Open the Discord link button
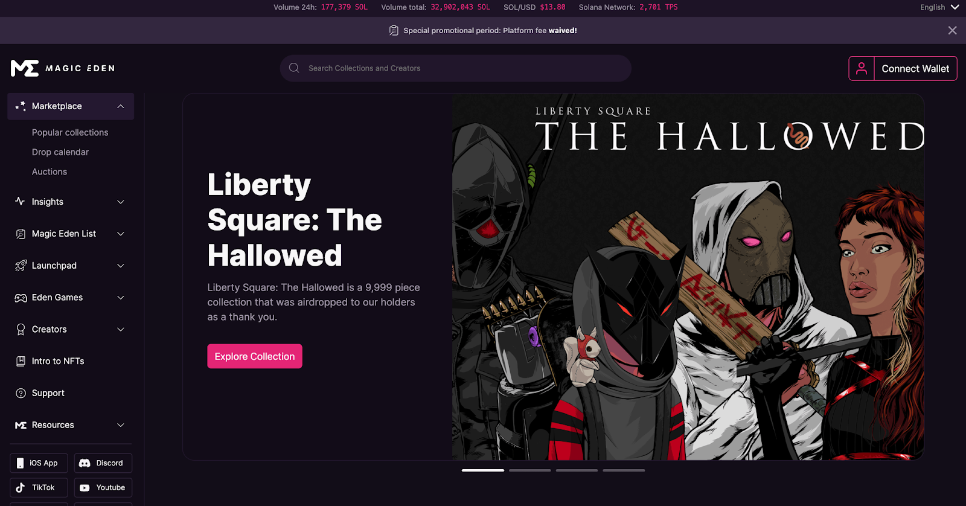The height and width of the screenshot is (506, 966). coord(103,463)
